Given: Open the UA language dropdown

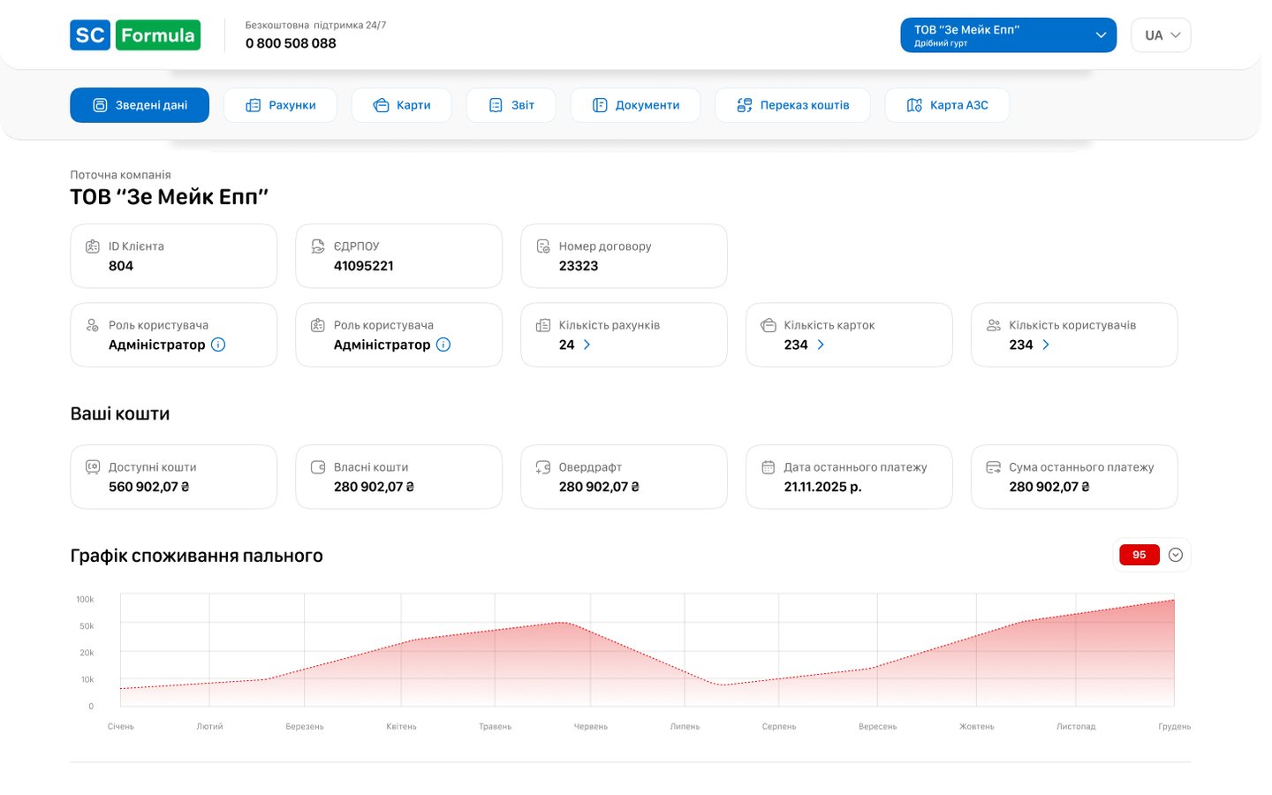Looking at the screenshot, I should 1162,35.
